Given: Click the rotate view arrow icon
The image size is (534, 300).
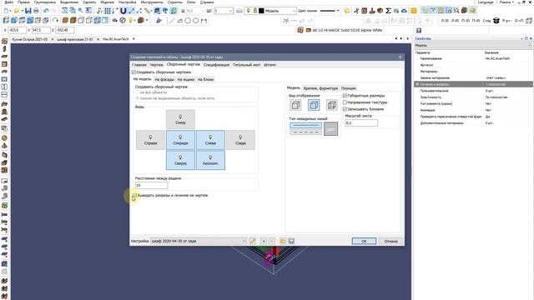Looking at the screenshot, I should point(55,20).
